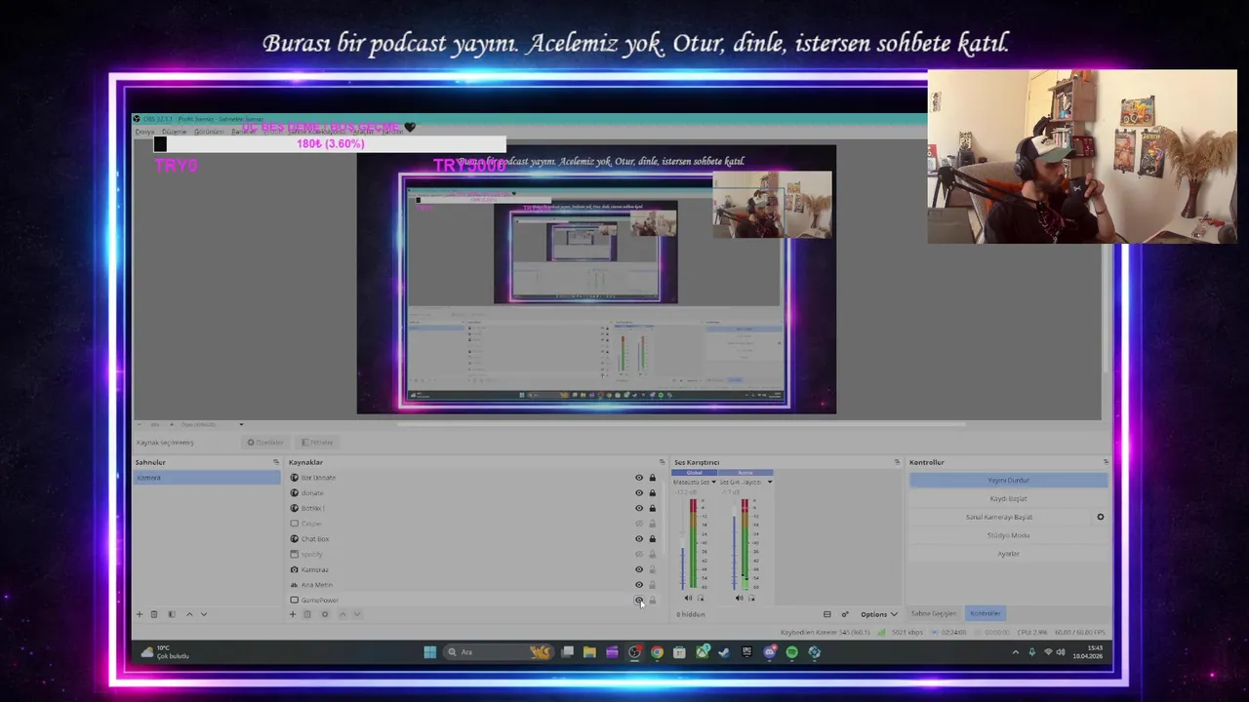Toggle GamePower source visibility eye

click(639, 600)
